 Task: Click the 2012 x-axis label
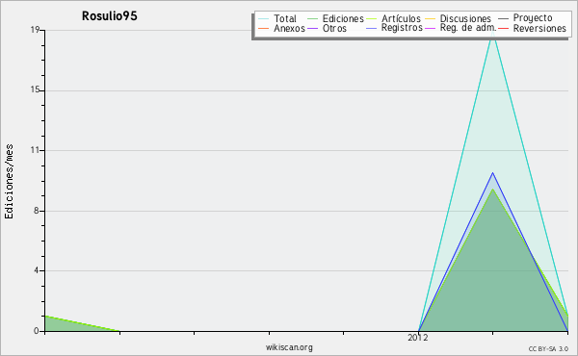point(418,338)
